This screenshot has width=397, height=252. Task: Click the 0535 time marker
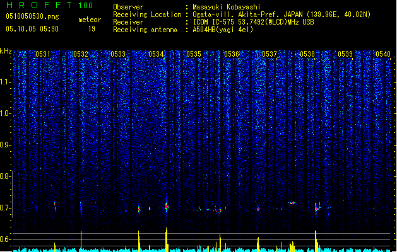click(x=194, y=54)
